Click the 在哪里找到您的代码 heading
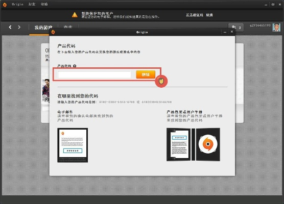The height and width of the screenshot is (204, 284). pyautogui.click(x=78, y=96)
